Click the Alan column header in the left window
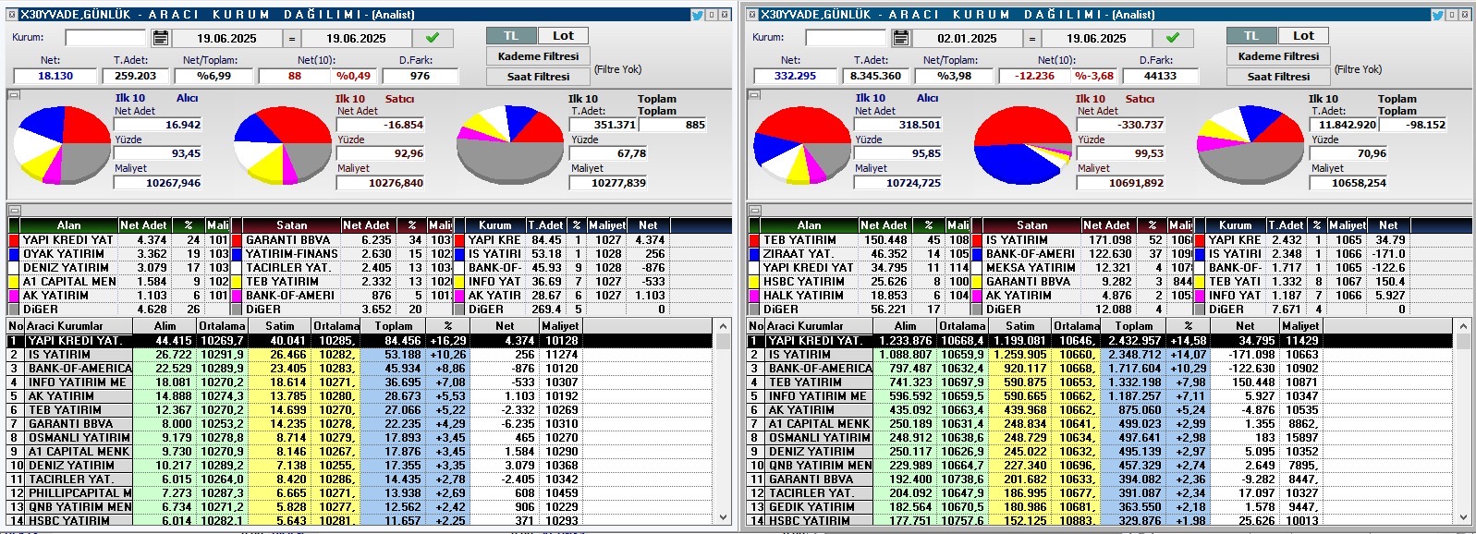 [x=68, y=225]
